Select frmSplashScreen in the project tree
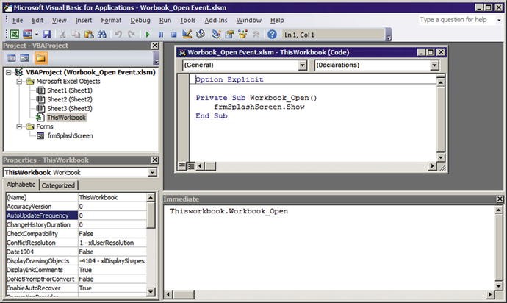Image resolution: width=507 pixels, height=303 pixels. (x=71, y=135)
